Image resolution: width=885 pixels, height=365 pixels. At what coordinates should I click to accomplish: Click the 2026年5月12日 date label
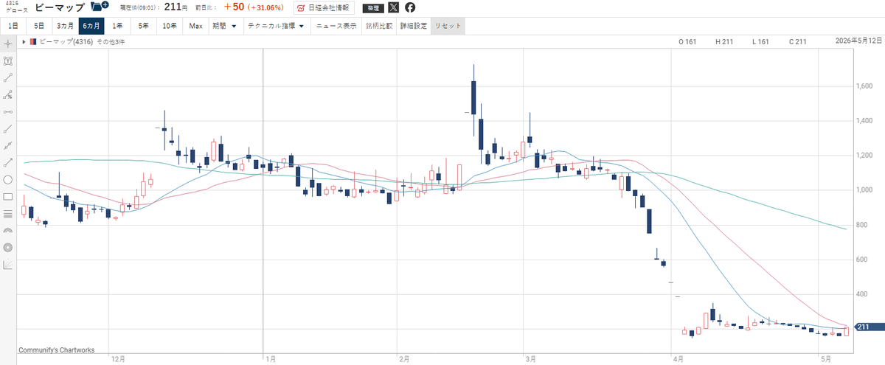click(x=859, y=41)
